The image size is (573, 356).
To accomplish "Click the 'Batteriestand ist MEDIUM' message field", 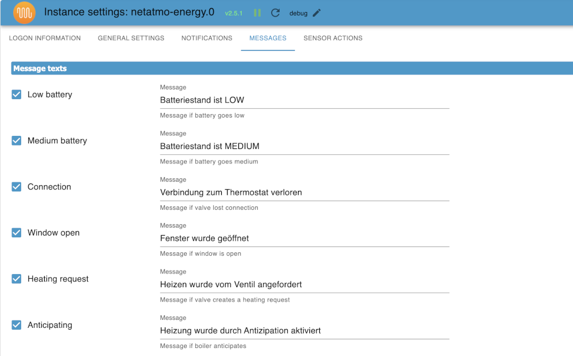I will coord(304,146).
